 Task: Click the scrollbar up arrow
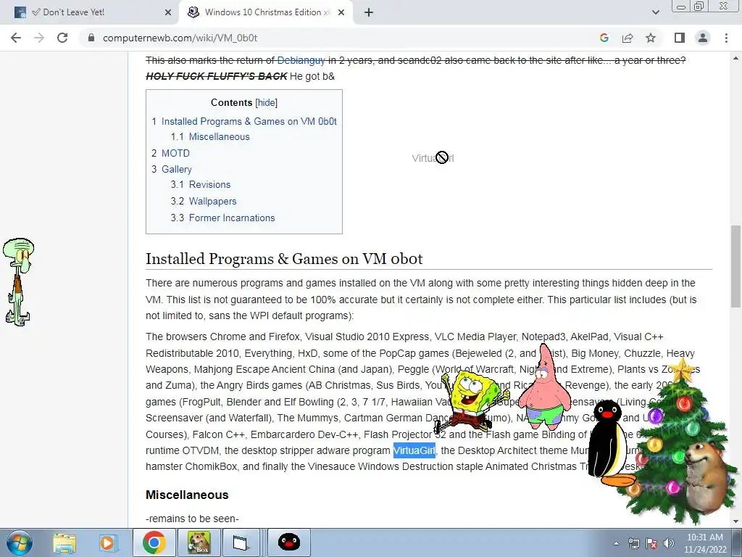[735, 58]
